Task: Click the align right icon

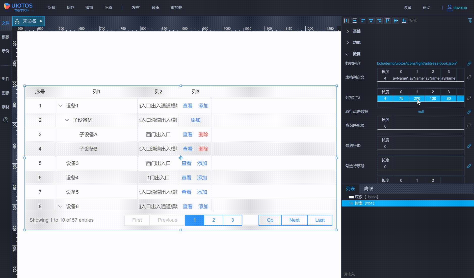Action: (x=379, y=21)
